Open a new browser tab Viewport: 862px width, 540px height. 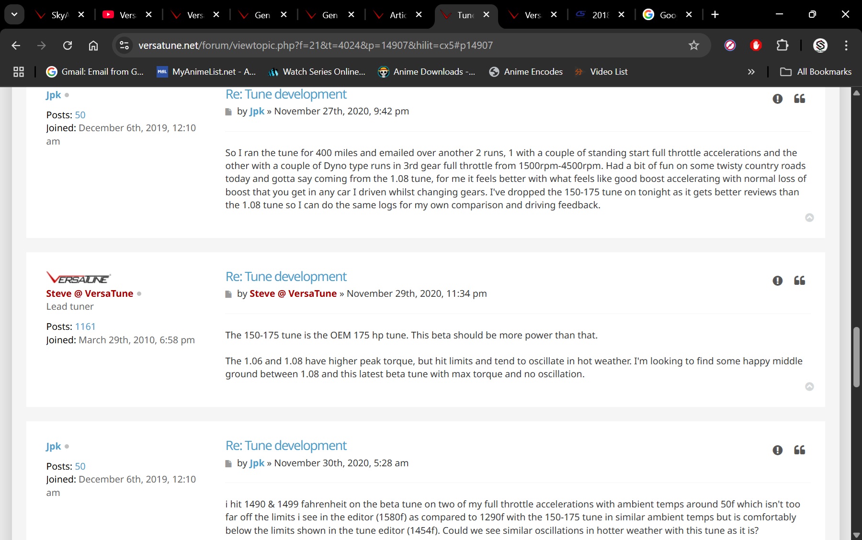click(715, 15)
